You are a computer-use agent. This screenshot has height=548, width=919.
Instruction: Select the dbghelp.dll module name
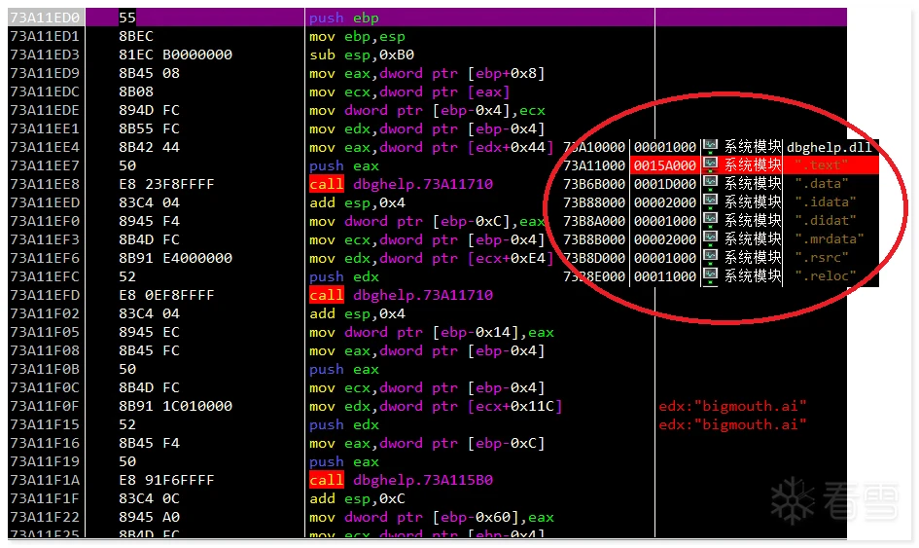829,147
